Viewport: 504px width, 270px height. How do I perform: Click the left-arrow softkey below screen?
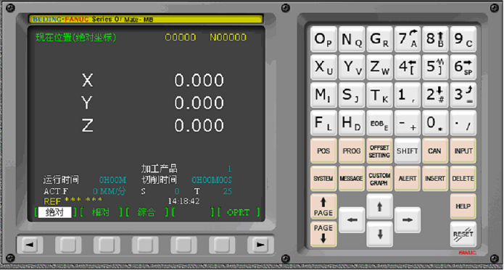[30, 245]
